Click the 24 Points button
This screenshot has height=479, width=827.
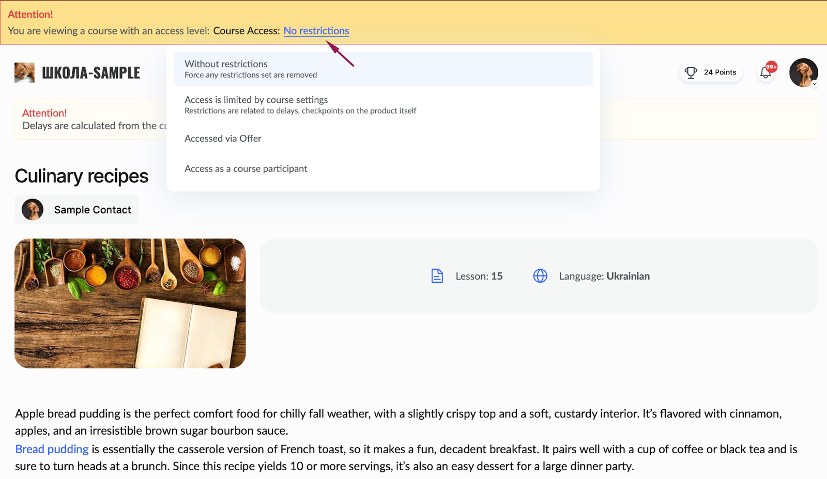(711, 72)
